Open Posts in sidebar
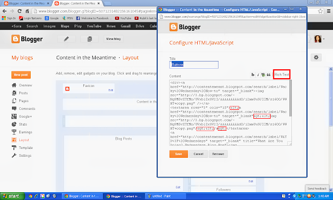 [x=23, y=93]
